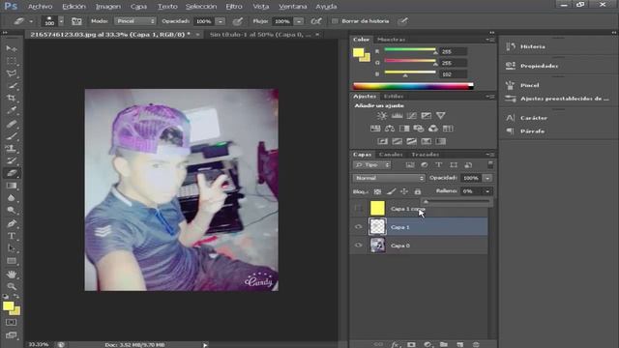The height and width of the screenshot is (348, 619).
Task: Select the Brush tool
Action: (x=12, y=136)
